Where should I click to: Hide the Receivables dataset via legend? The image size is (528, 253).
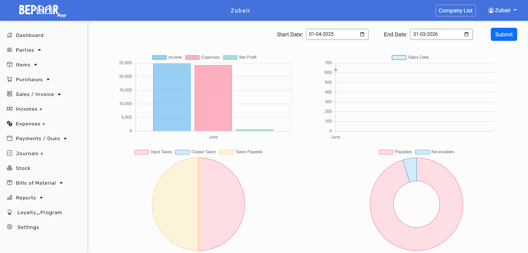(435, 152)
